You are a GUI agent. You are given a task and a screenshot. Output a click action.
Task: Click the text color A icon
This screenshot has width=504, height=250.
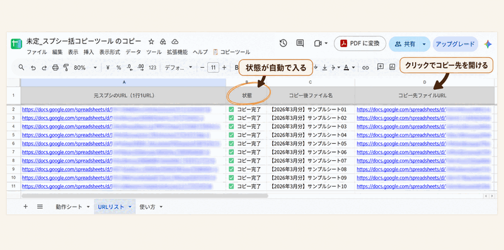[346, 67]
